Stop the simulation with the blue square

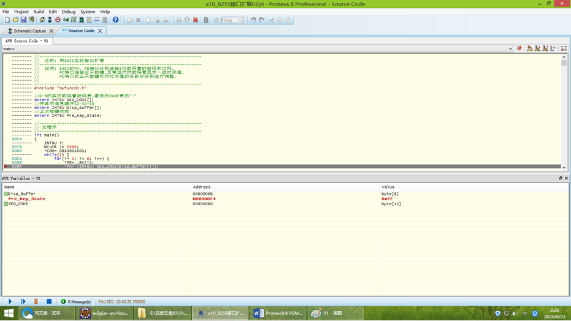(49, 301)
